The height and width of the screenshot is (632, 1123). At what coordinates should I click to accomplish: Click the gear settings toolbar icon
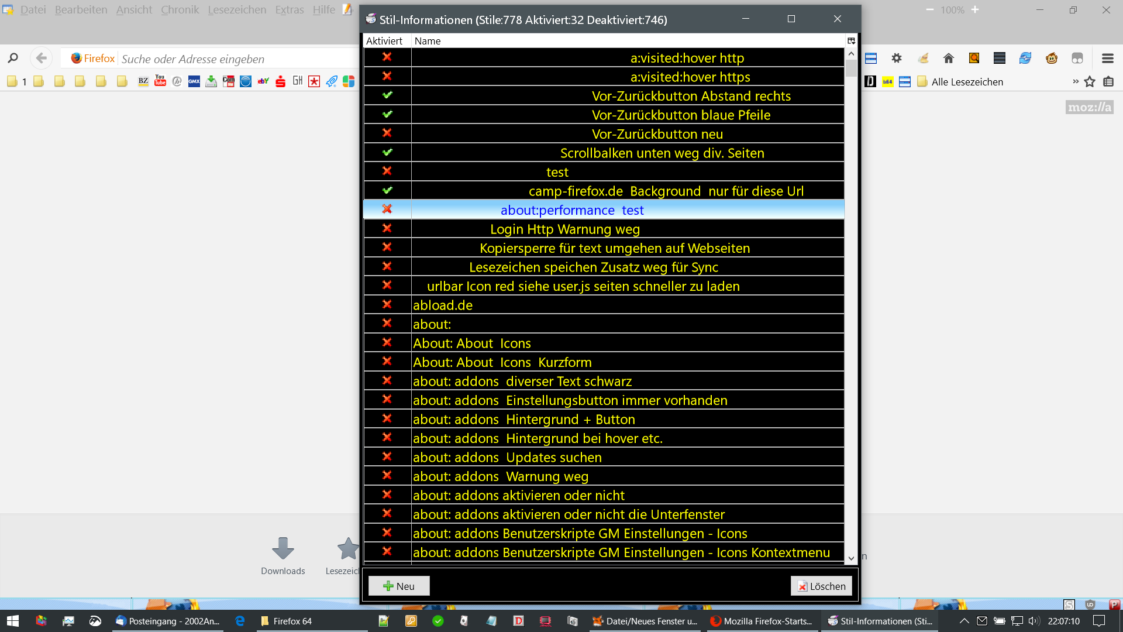coord(897,58)
